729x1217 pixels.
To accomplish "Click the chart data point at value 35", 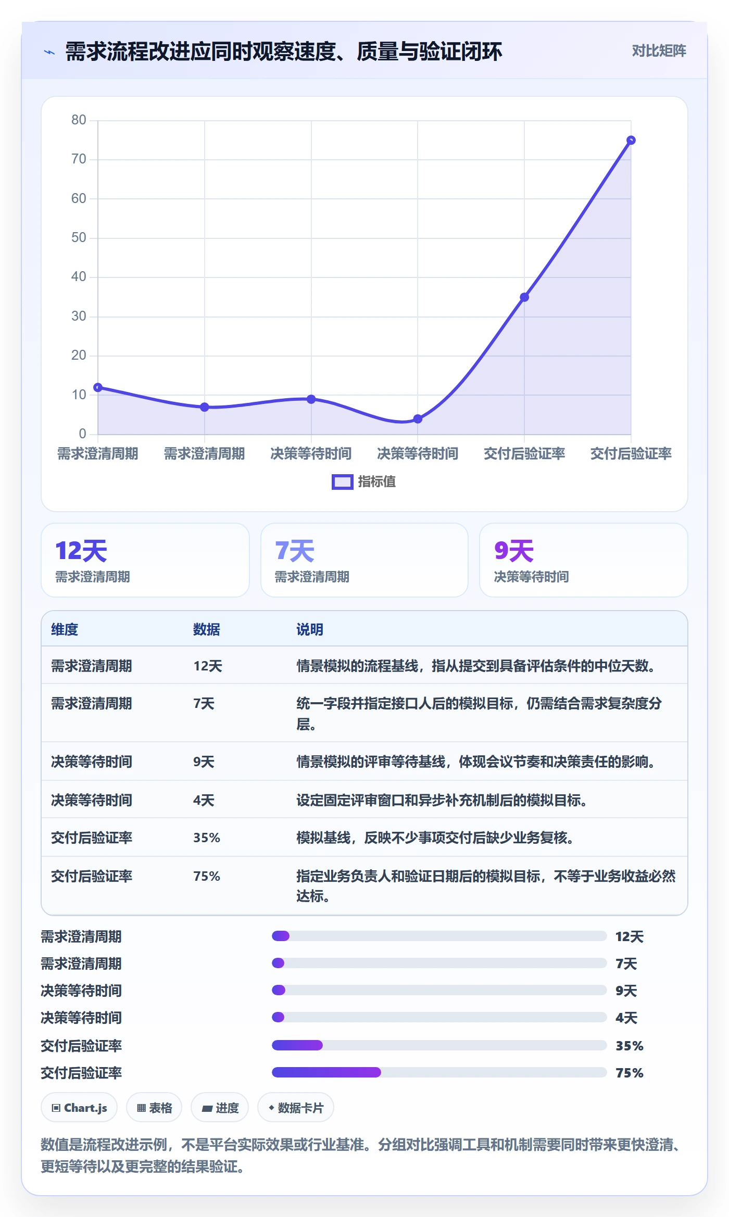I will click(x=524, y=297).
